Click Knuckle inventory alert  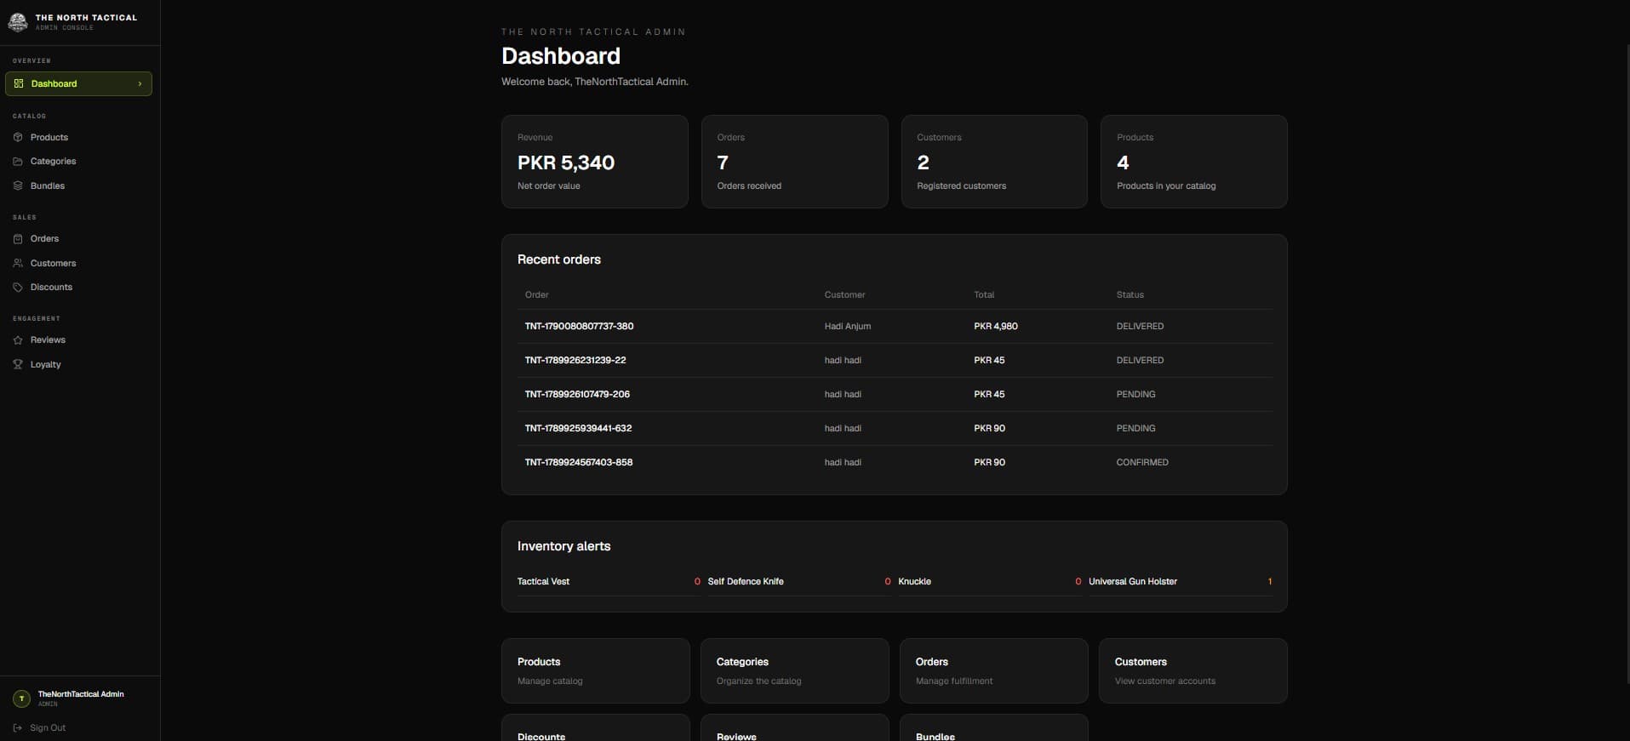(x=990, y=582)
